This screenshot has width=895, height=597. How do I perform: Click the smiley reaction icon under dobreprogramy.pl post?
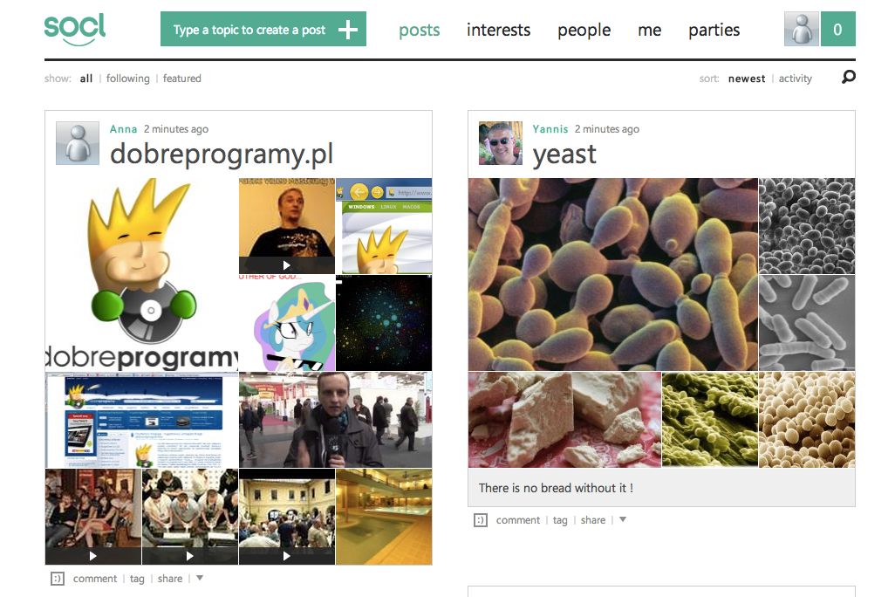(x=58, y=579)
